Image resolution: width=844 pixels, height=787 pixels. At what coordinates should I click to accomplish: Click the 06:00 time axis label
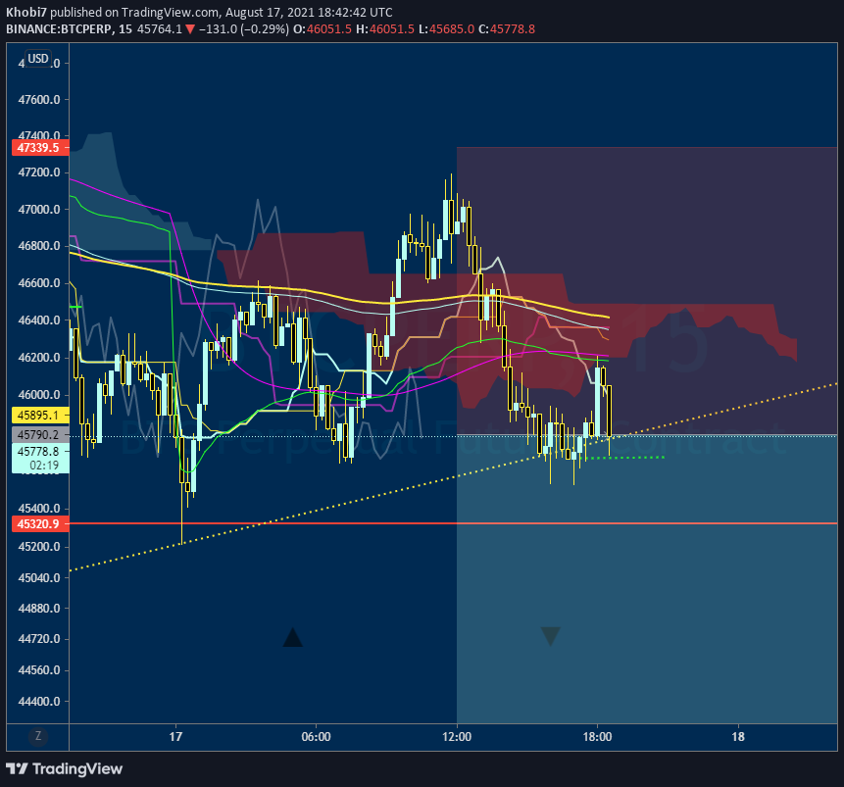pyautogui.click(x=316, y=736)
